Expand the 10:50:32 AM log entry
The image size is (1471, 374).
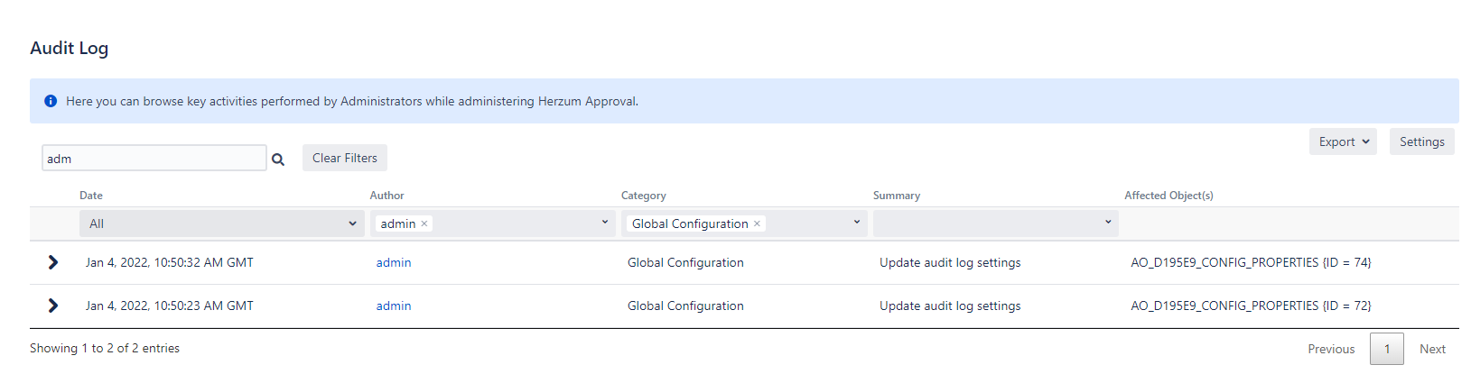(52, 262)
